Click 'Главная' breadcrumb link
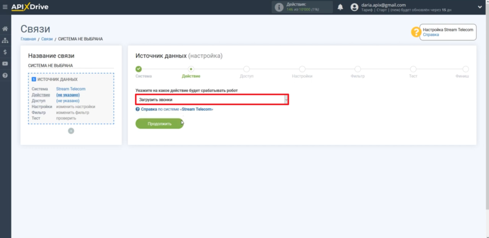Screen dimensions: 489x238 pyautogui.click(x=28, y=39)
